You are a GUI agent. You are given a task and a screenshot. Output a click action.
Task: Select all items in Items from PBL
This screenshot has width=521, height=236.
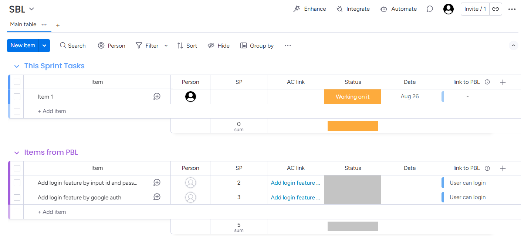coord(17,168)
